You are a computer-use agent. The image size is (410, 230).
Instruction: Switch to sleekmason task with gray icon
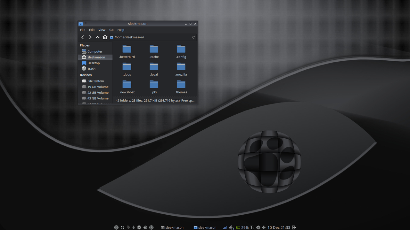click(172, 227)
